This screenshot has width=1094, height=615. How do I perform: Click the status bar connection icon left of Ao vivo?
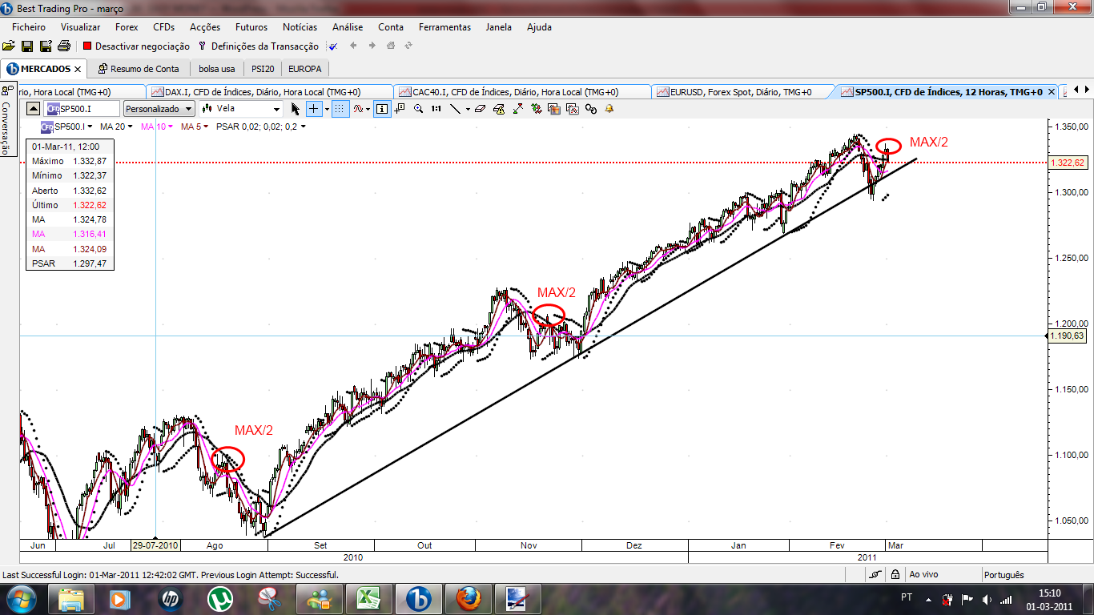[876, 574]
